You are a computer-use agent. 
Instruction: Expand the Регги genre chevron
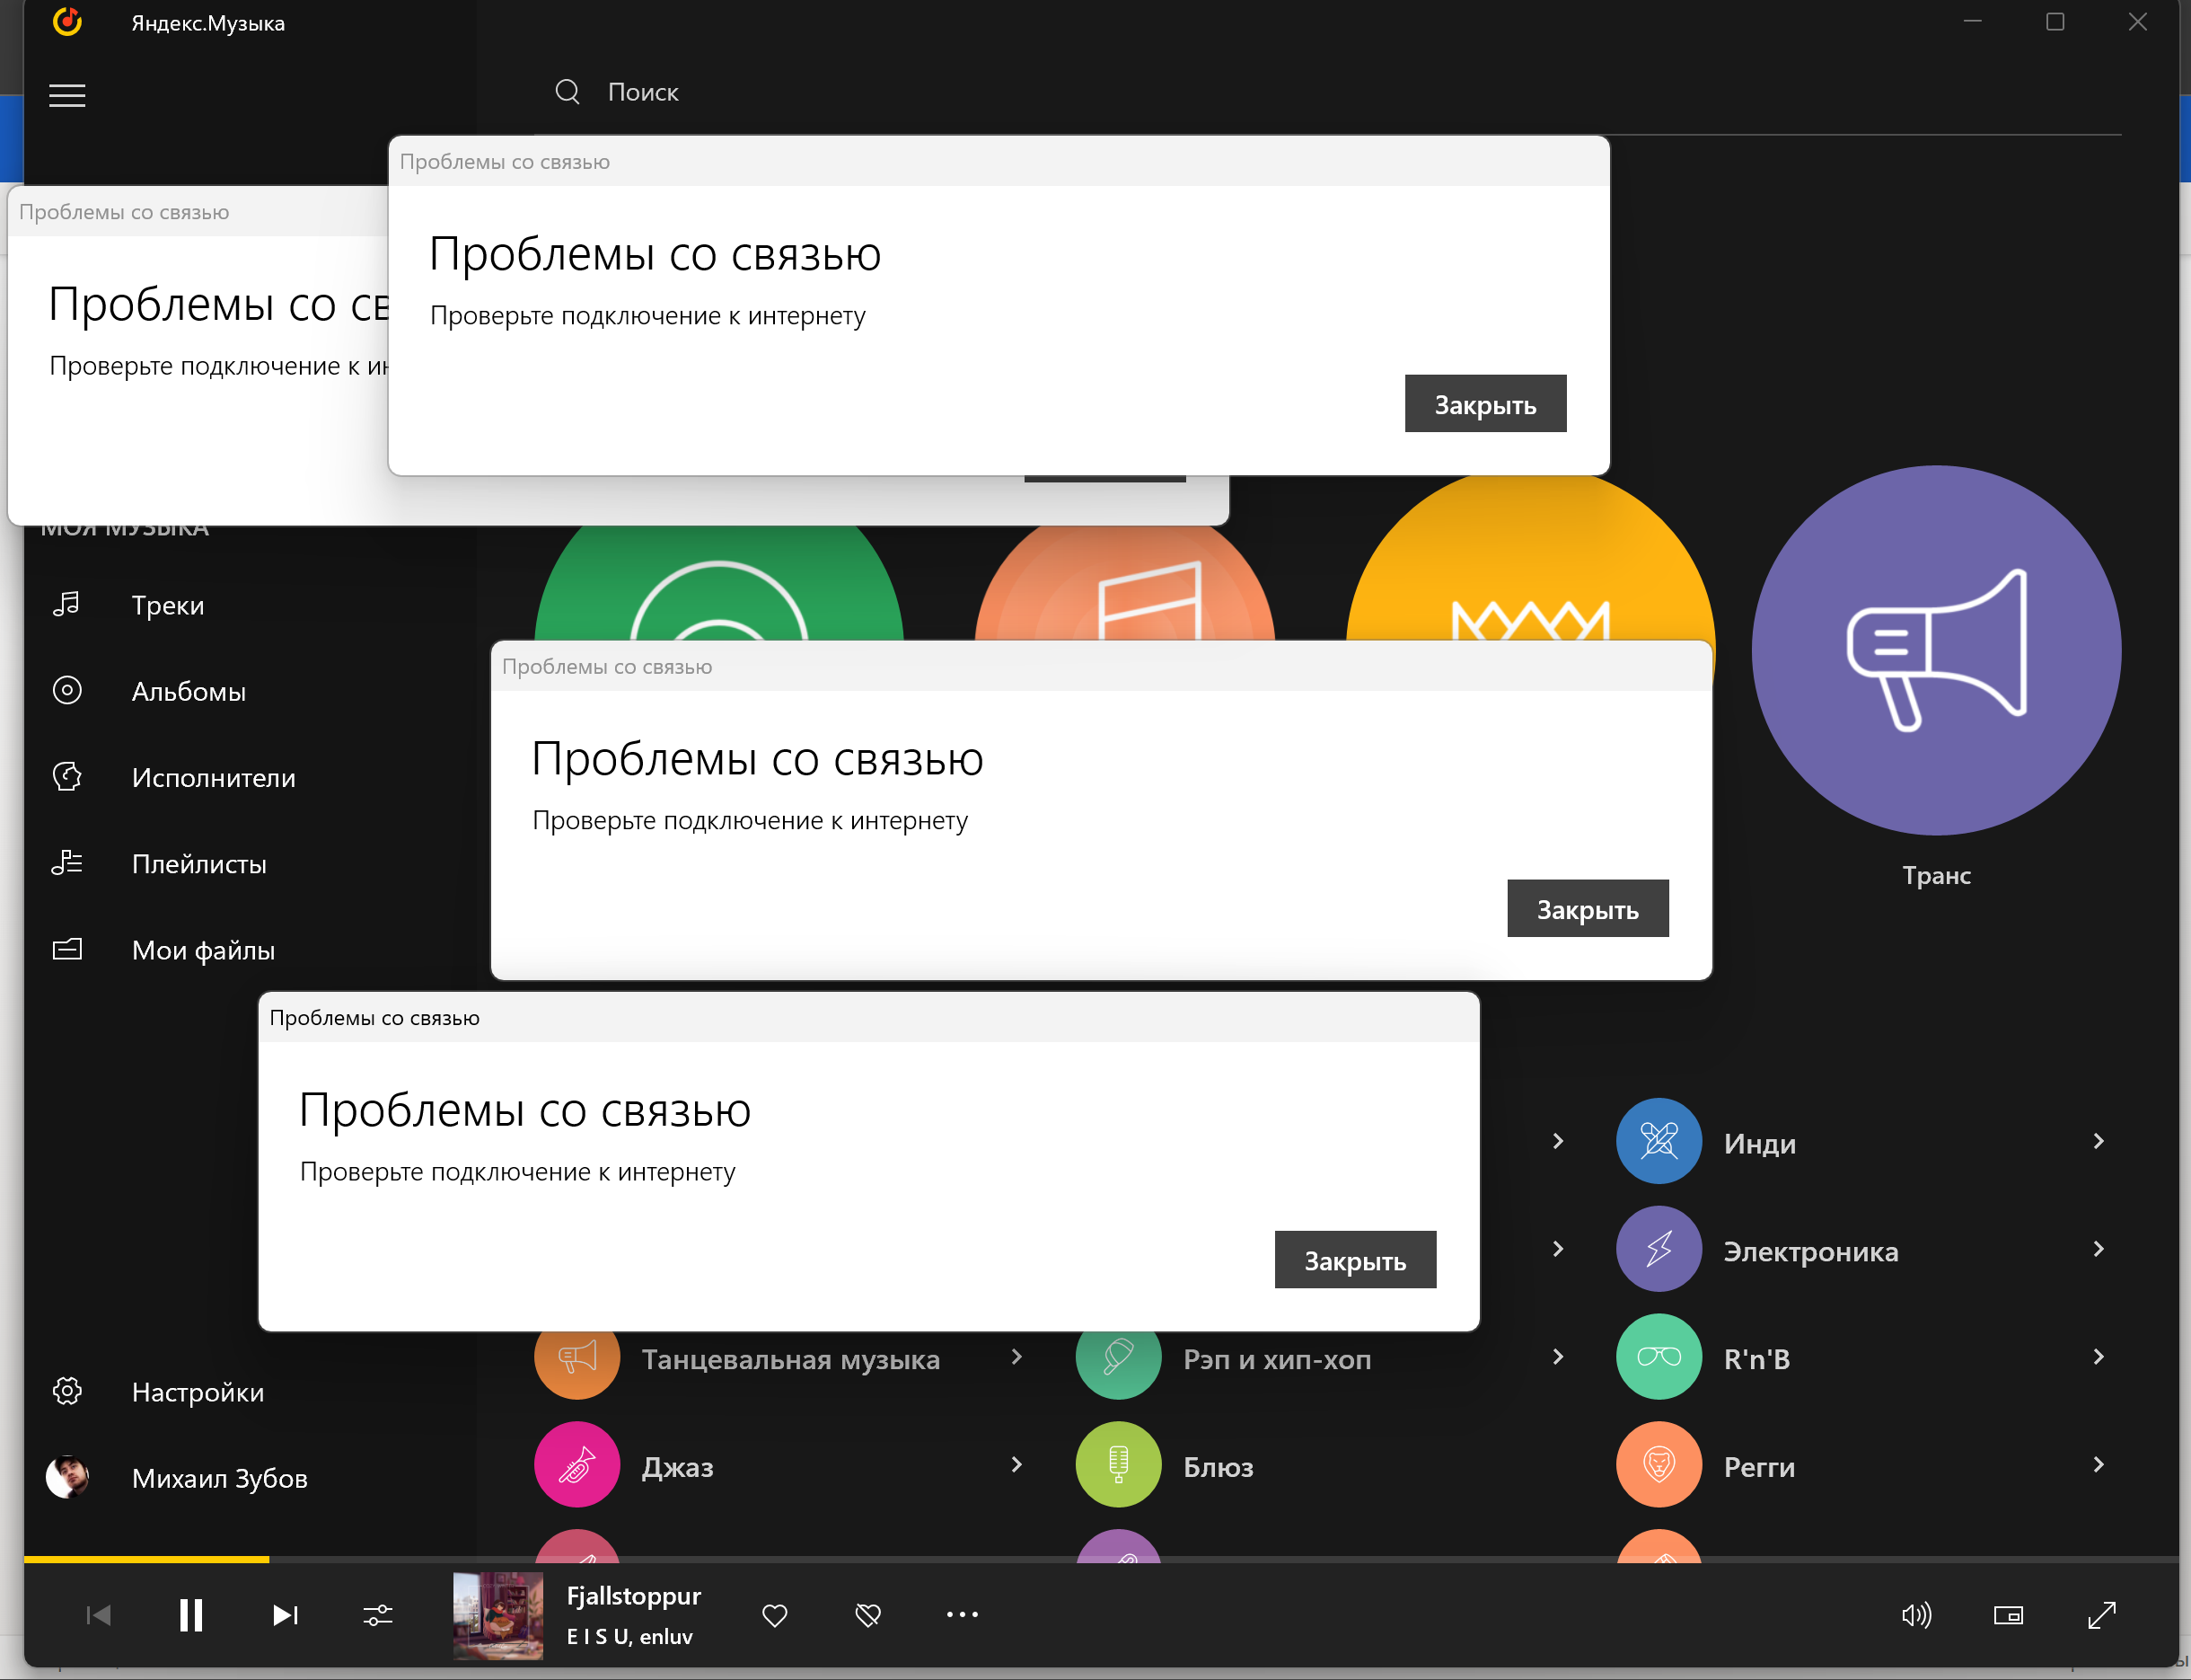point(2098,1465)
